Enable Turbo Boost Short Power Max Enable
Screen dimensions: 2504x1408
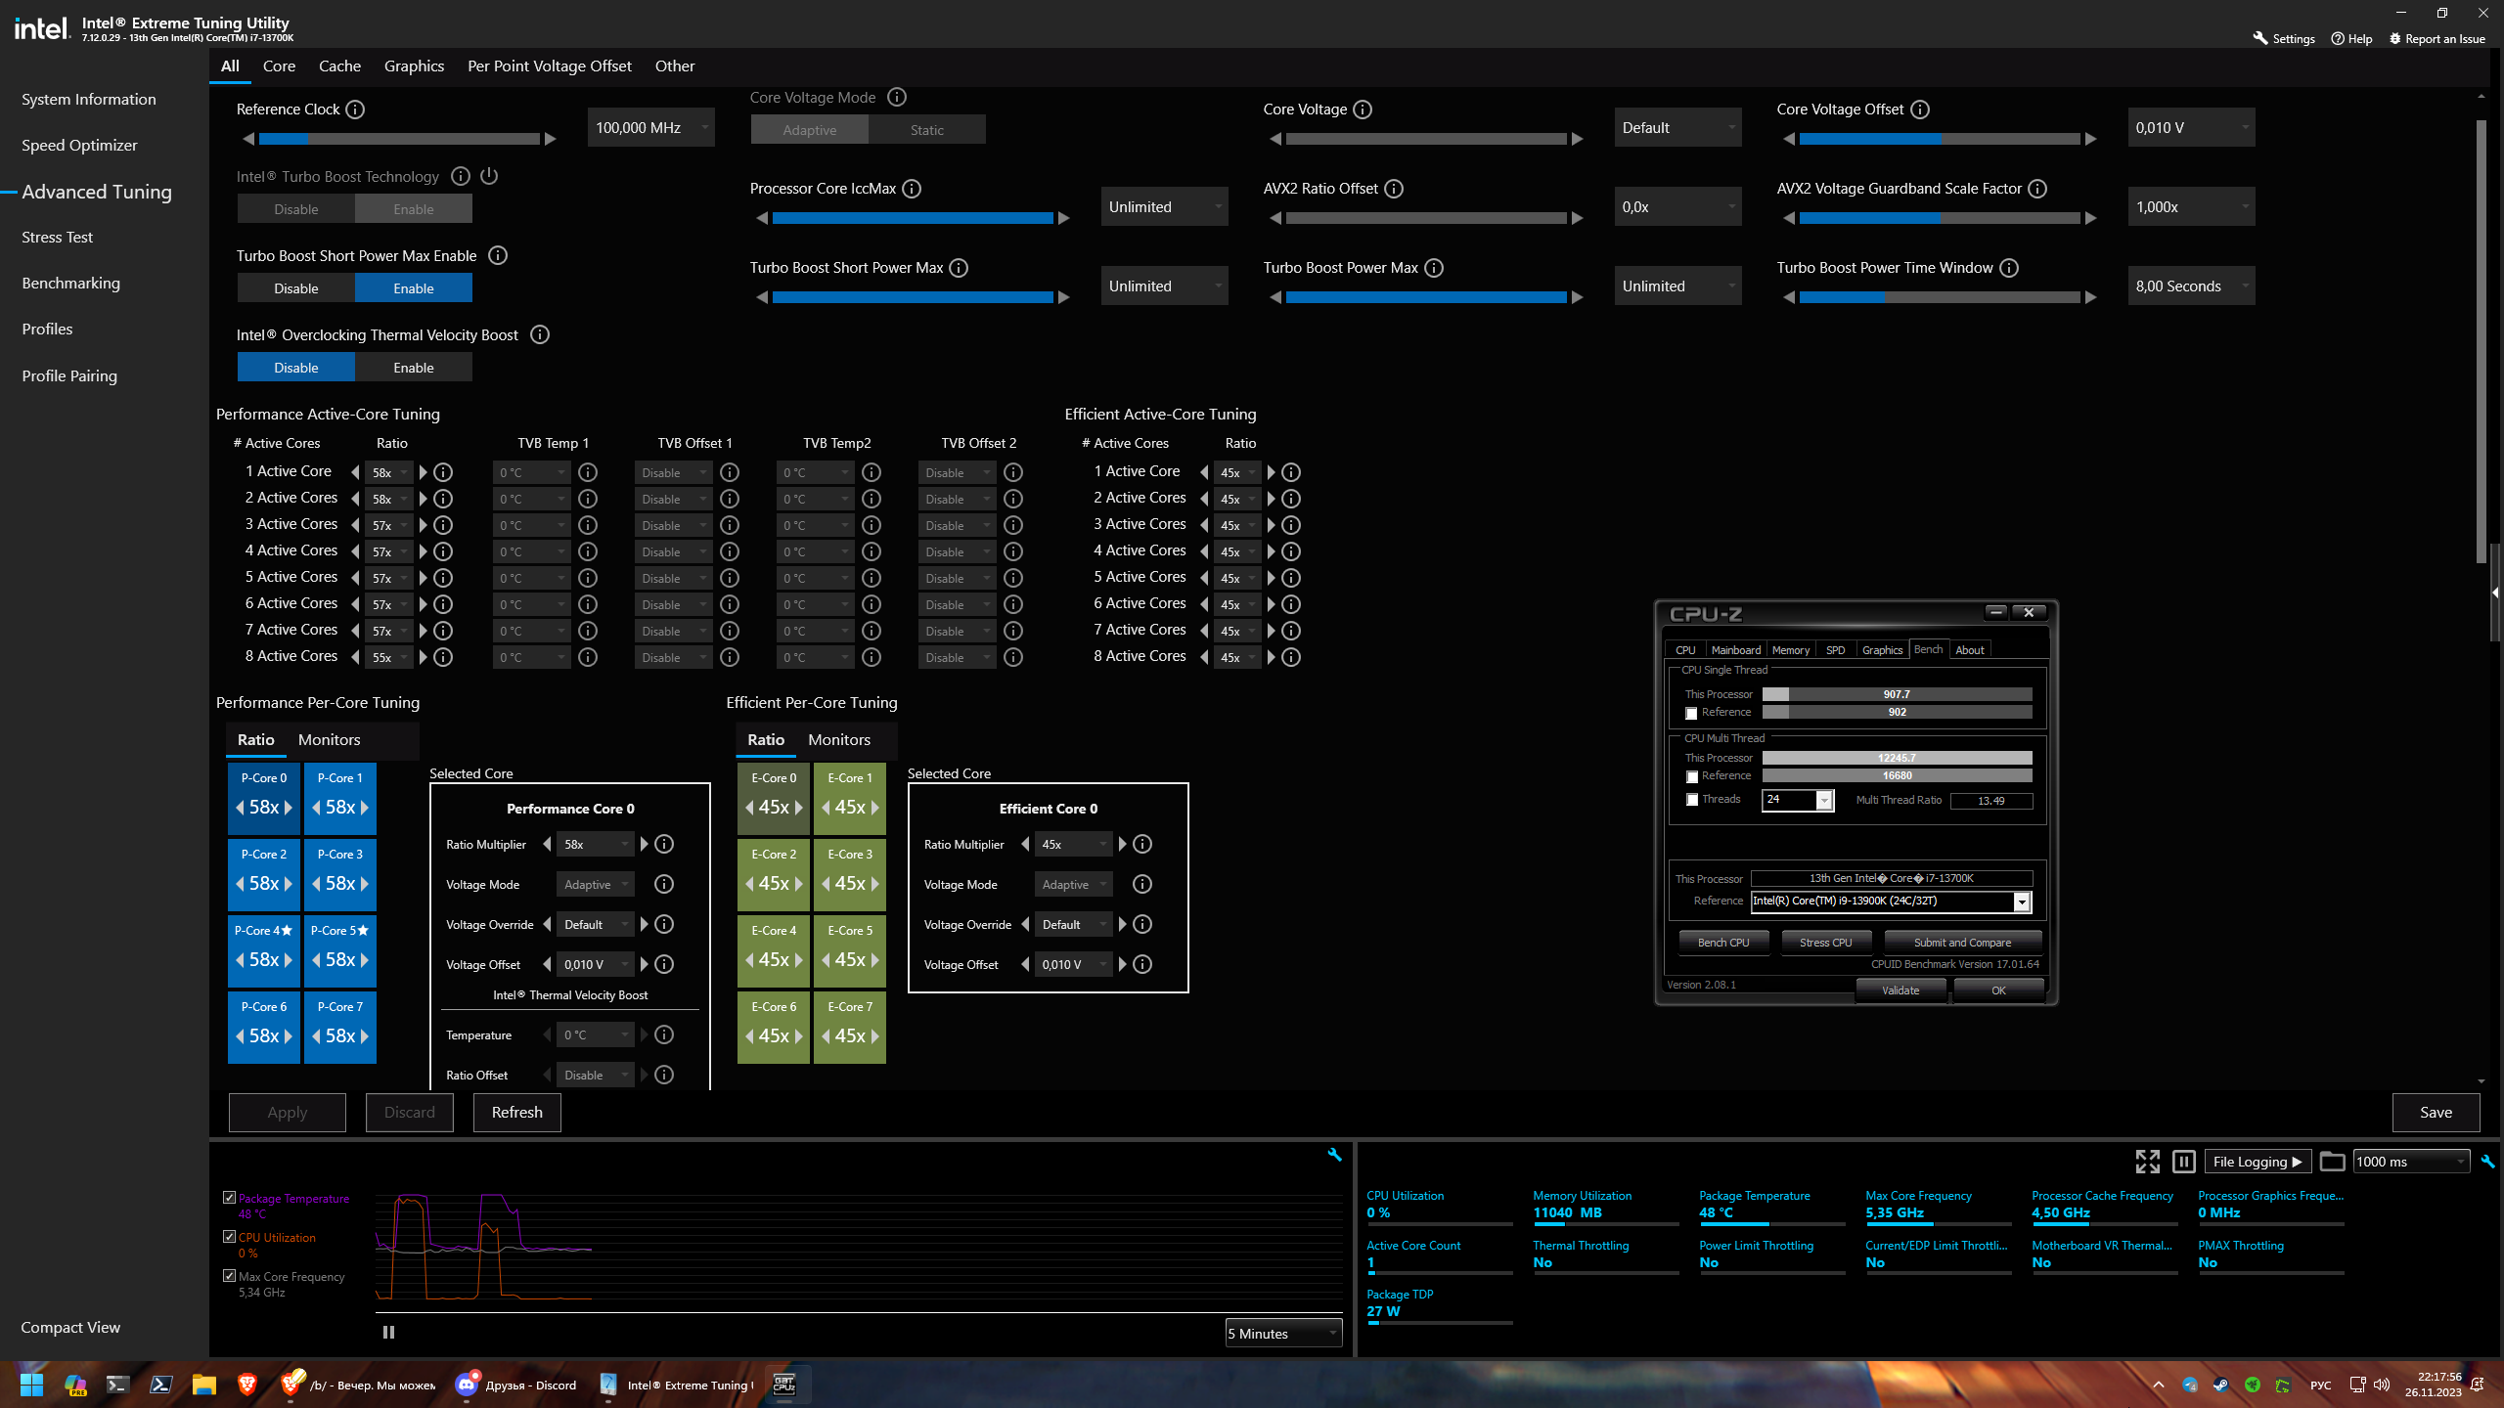[x=414, y=288]
